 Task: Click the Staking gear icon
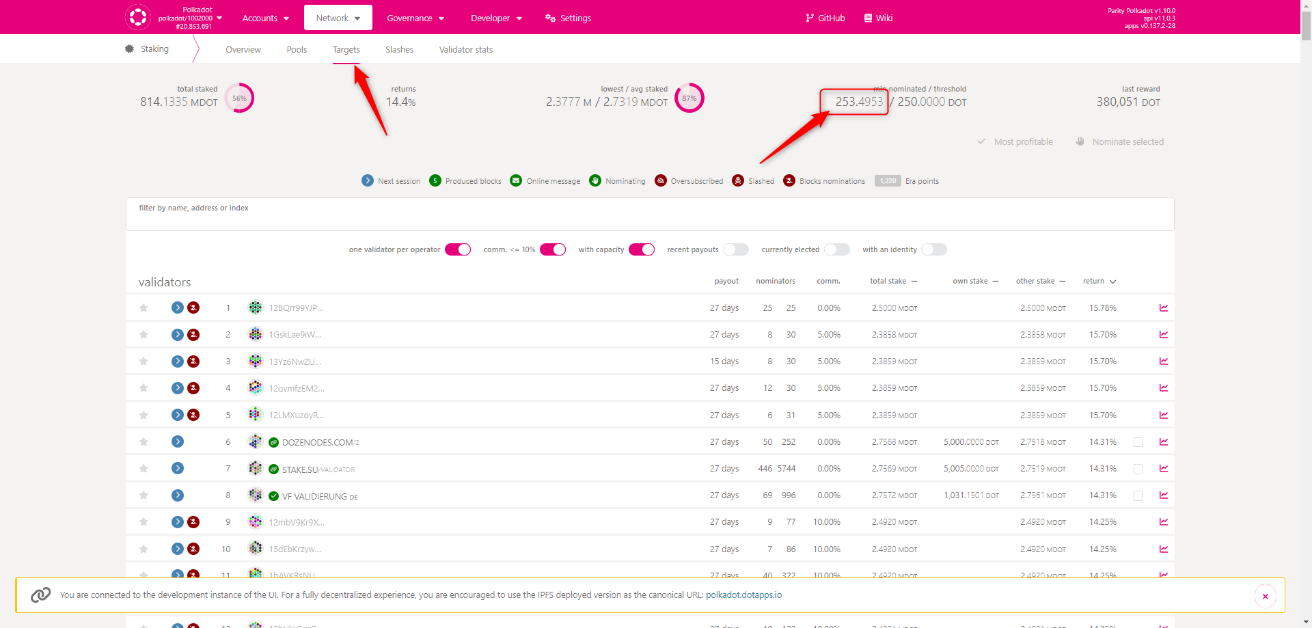tap(130, 49)
